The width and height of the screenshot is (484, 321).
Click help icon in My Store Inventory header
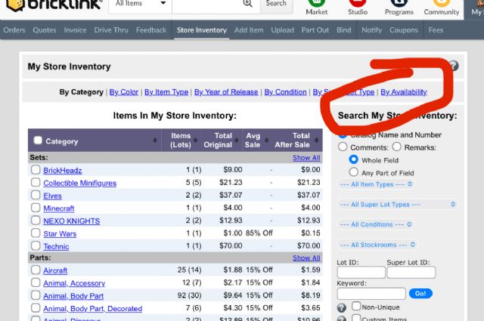pyautogui.click(x=453, y=66)
